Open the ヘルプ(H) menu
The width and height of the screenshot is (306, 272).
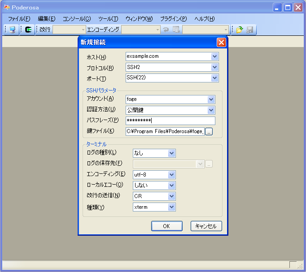click(x=205, y=19)
